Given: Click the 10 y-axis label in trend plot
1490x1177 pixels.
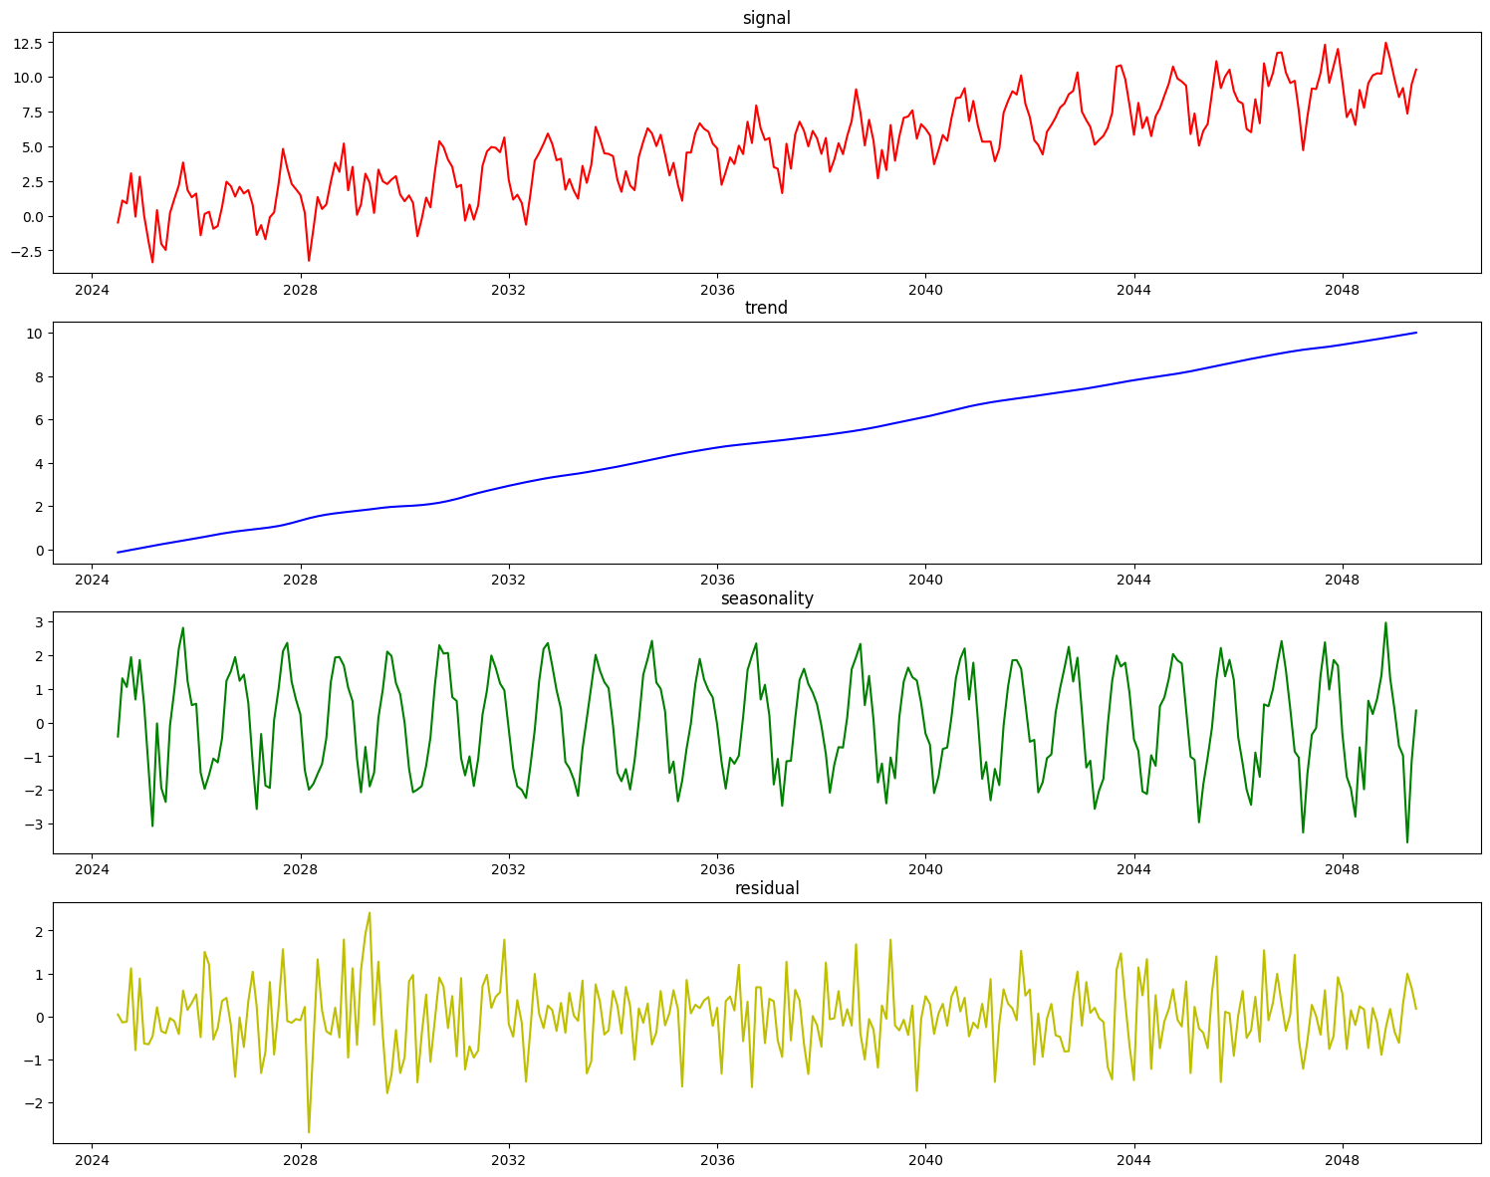Looking at the screenshot, I should point(33,334).
